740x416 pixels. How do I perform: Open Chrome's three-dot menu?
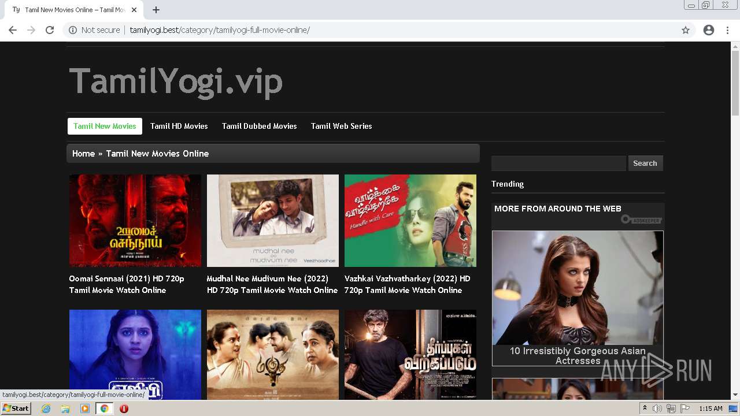click(727, 30)
